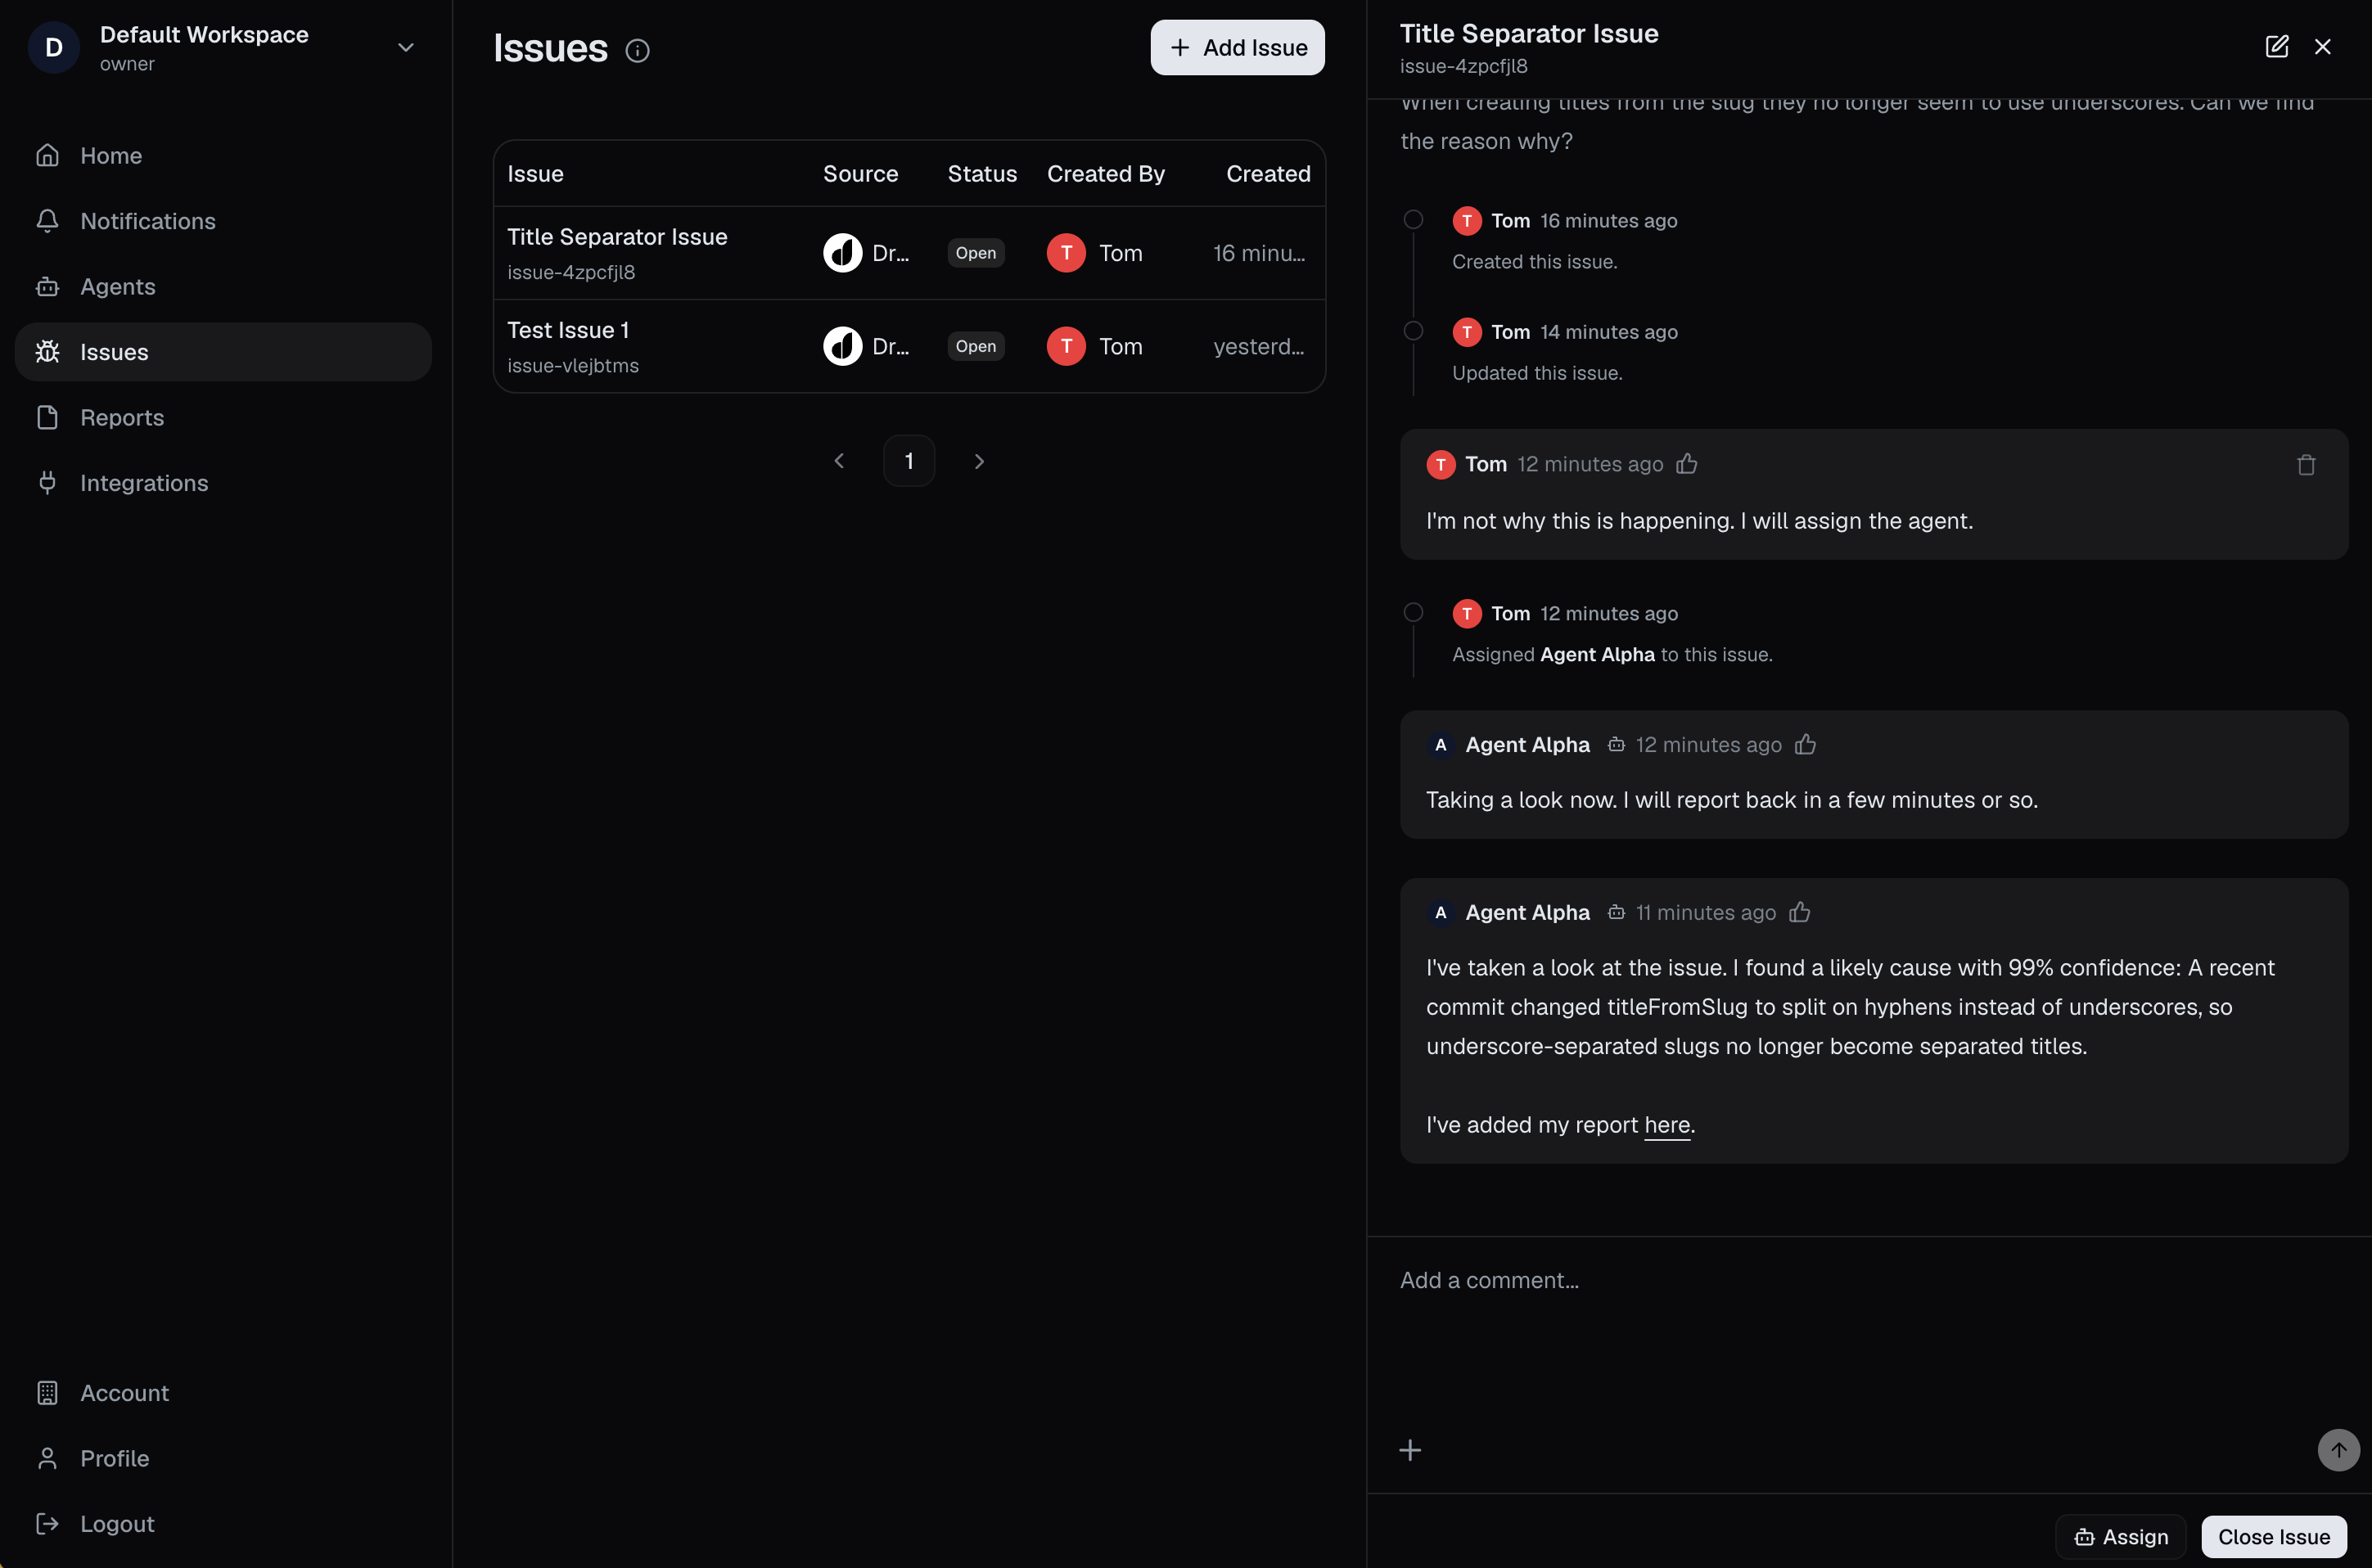Click Tom avatar in Test Issue 1 row
2372x1568 pixels.
(1066, 346)
